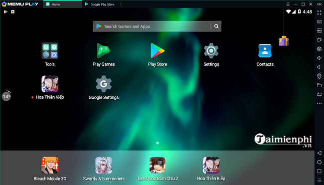
Task: Tap the Android Home circle button
Action: coord(319,162)
